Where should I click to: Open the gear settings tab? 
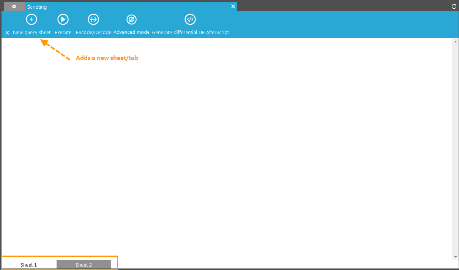tap(14, 6)
